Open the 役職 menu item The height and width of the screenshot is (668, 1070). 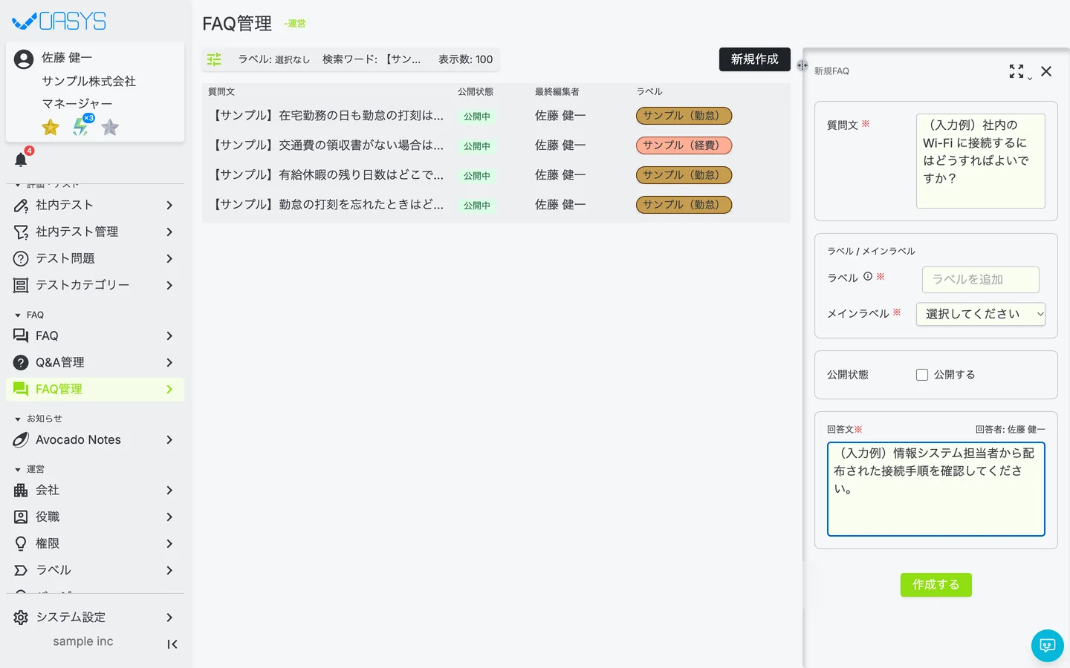(x=95, y=517)
